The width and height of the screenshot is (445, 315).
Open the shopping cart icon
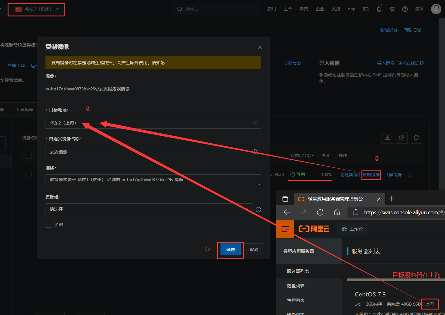392,9
